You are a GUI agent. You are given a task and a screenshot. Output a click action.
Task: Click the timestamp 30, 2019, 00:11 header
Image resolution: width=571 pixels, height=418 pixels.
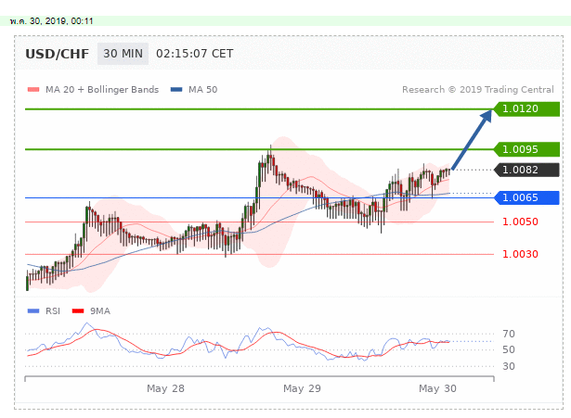pos(51,21)
